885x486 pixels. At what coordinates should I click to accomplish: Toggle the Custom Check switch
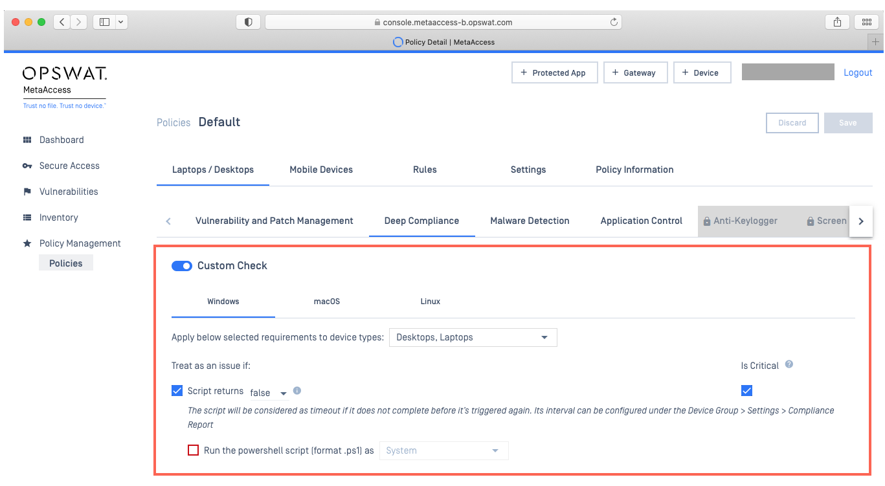[182, 266]
